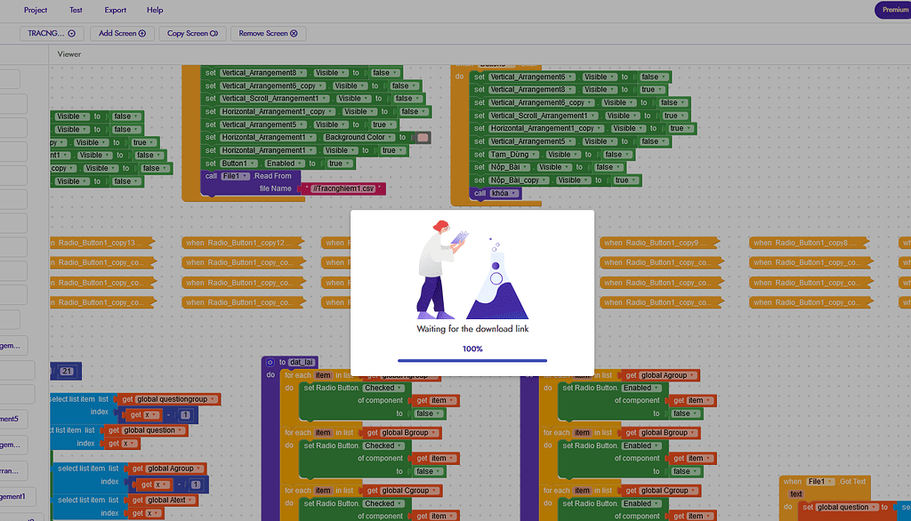Open the gear mutator on dat_lai procedure
The width and height of the screenshot is (911, 521).
click(x=270, y=363)
